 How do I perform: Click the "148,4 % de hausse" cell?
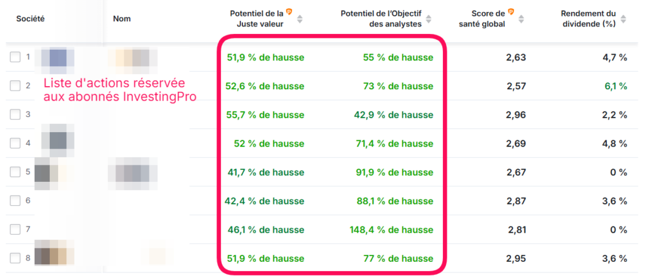tap(391, 230)
